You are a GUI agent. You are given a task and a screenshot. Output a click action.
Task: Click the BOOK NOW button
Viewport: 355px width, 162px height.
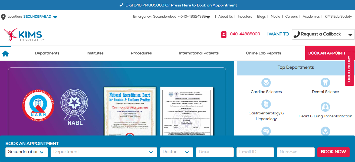pos(333,152)
